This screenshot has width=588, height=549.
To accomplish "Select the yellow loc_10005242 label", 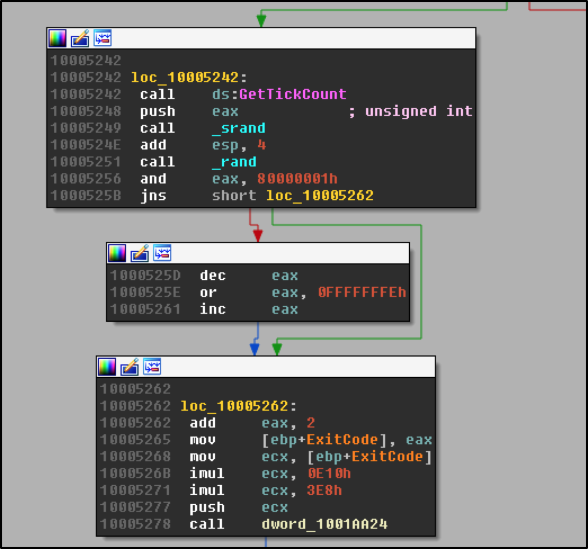I will [189, 77].
